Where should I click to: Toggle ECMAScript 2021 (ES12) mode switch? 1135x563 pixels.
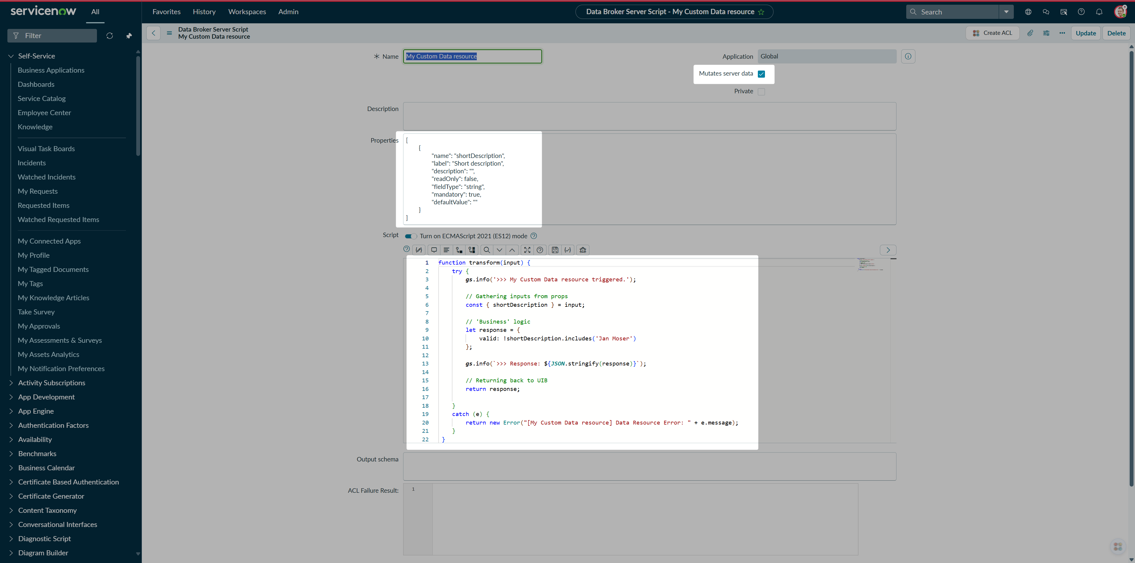point(411,236)
